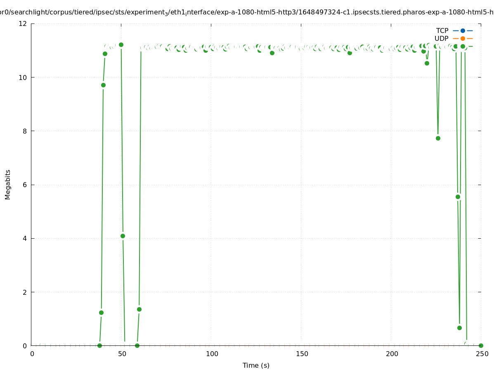Click the x-axis tick label 200
The width and height of the screenshot is (494, 371).
[x=391, y=354]
